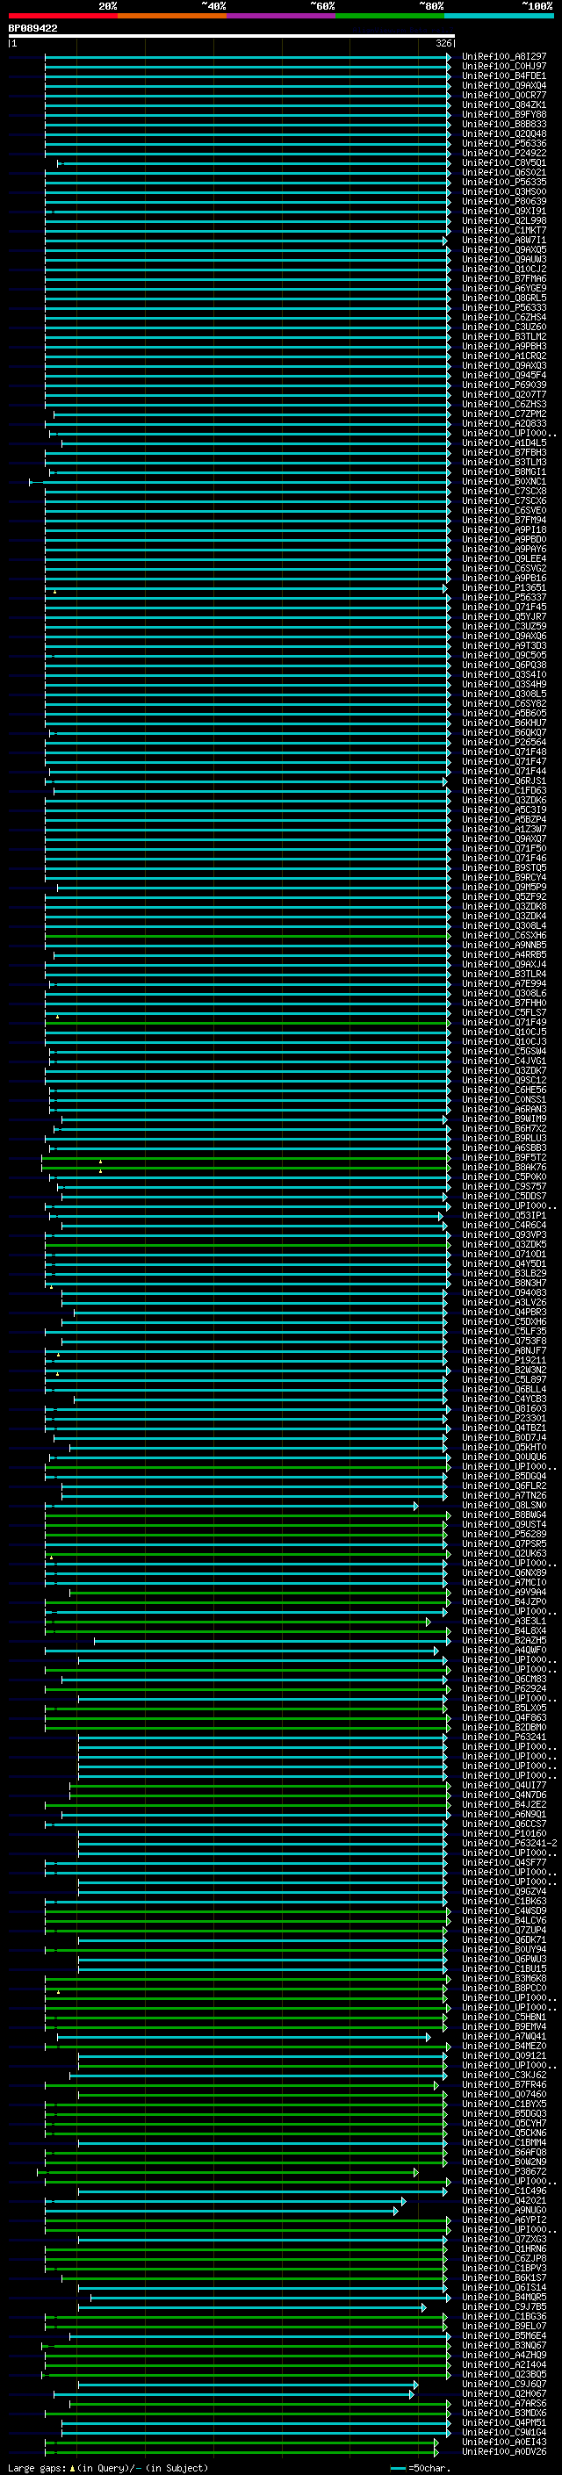Screen dimensions: 562x2475
Task: Select the UniRef100_A7WQ41 entry
Action: (x=504, y=2037)
